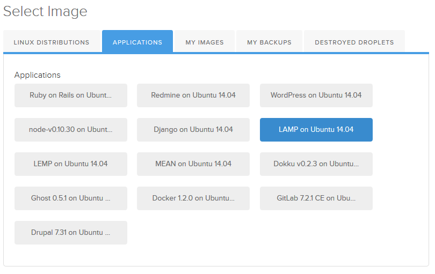Select Django on Ubuntu 14.04
The height and width of the screenshot is (274, 435).
pos(193,130)
